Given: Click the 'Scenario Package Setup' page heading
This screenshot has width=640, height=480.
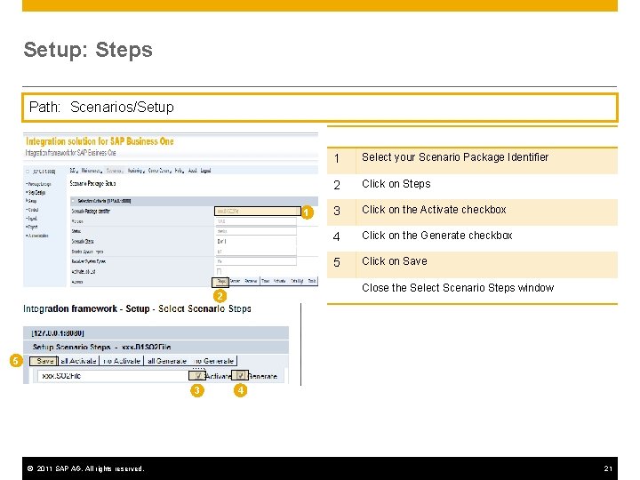Looking at the screenshot, I should click(x=93, y=184).
